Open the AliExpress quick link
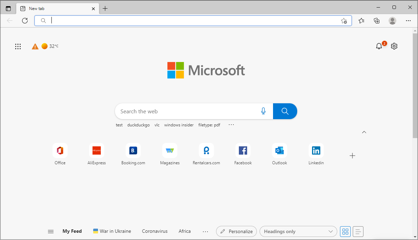Image resolution: width=418 pixels, height=240 pixels. point(97,154)
